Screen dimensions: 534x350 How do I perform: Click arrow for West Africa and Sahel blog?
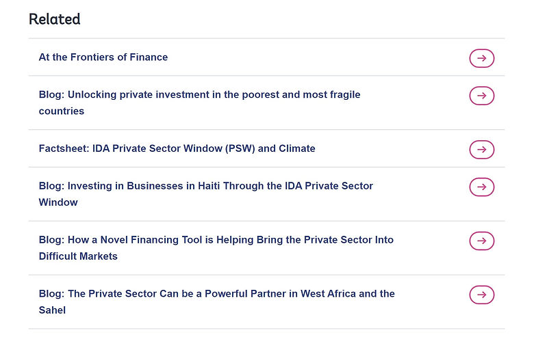click(481, 295)
